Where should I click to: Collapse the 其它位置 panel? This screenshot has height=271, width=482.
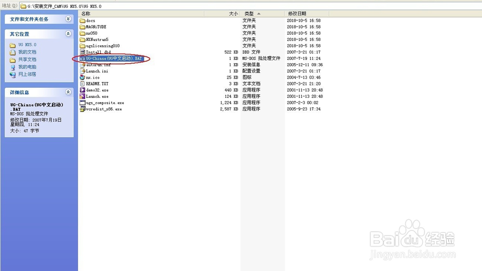[x=68, y=34]
